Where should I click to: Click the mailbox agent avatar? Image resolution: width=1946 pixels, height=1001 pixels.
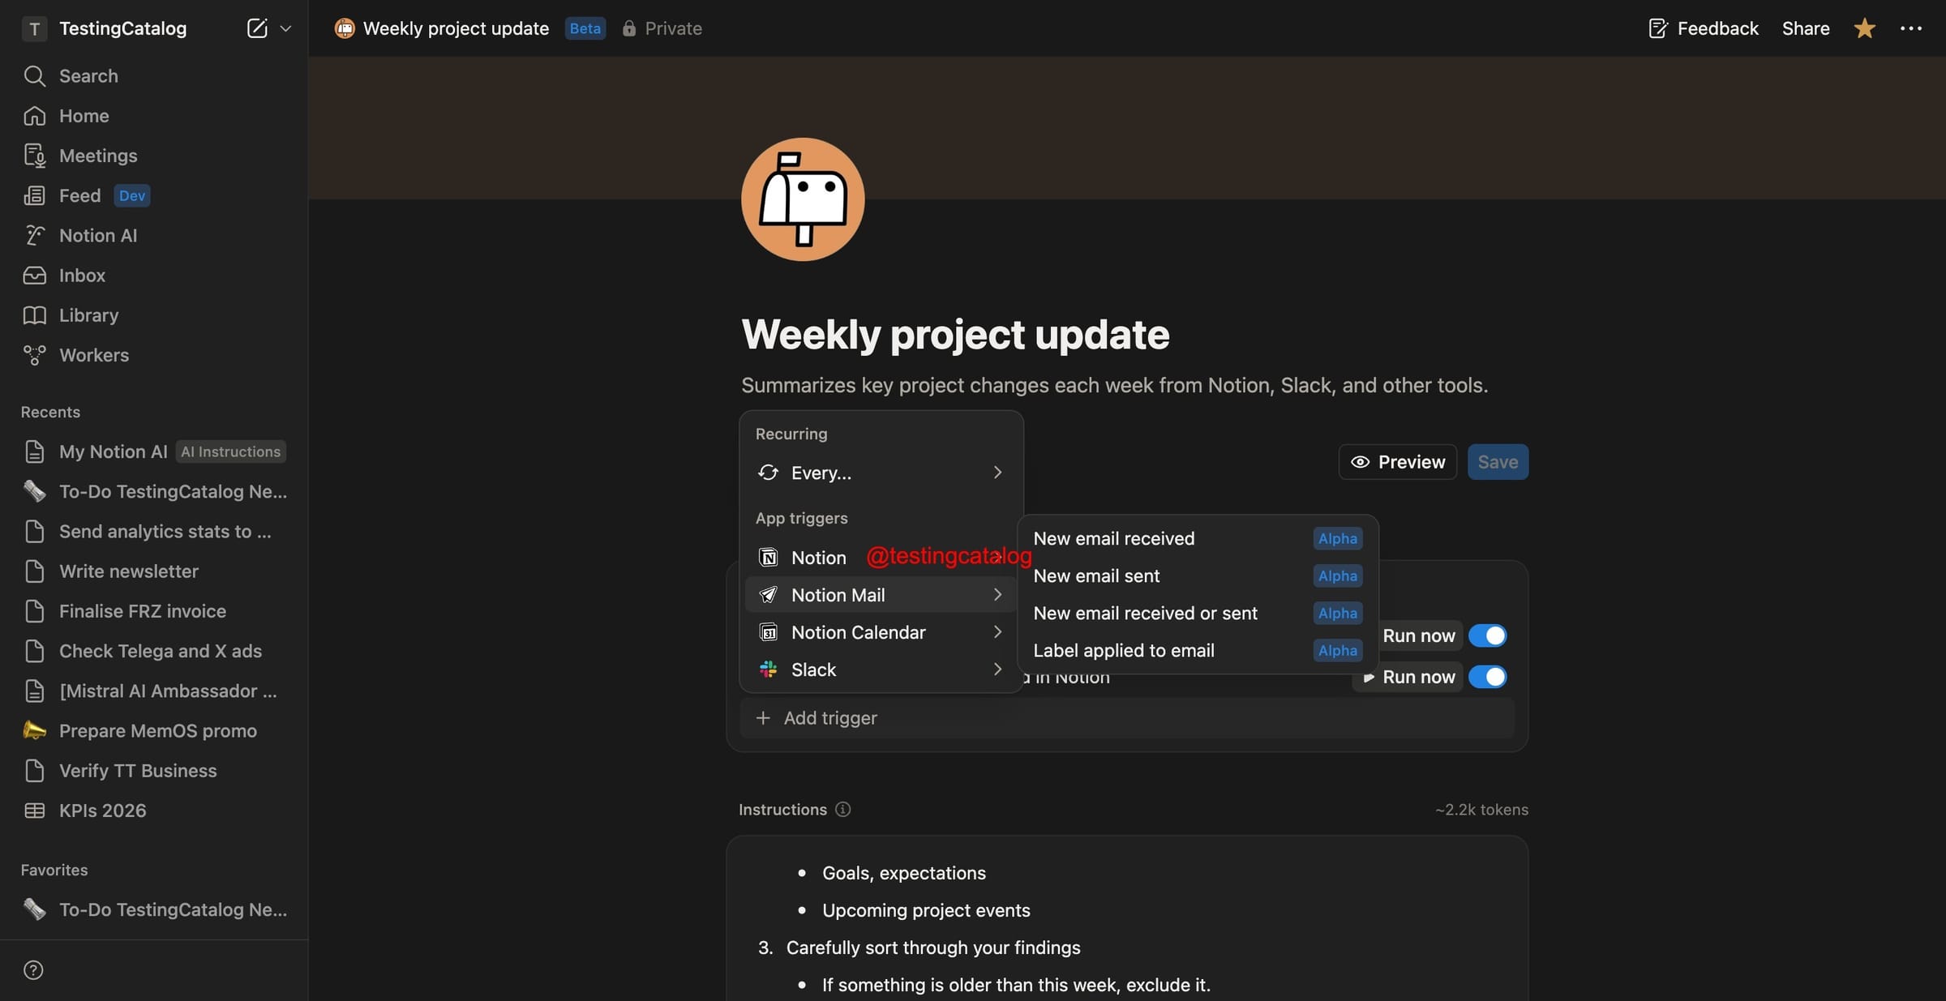(x=802, y=199)
